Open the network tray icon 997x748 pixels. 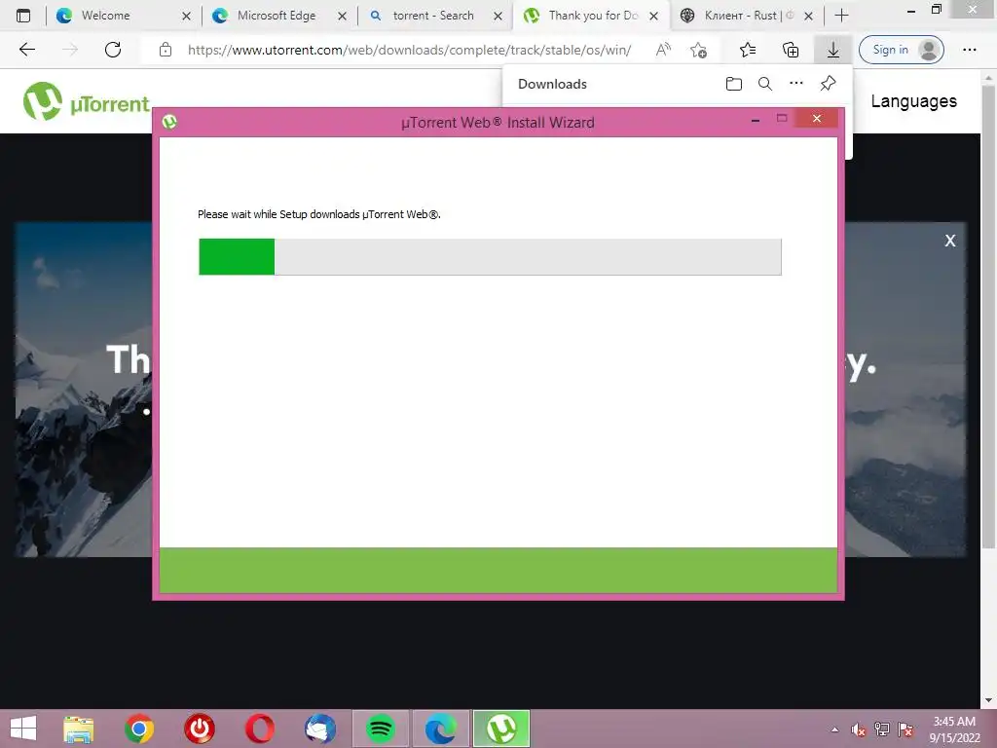click(882, 729)
